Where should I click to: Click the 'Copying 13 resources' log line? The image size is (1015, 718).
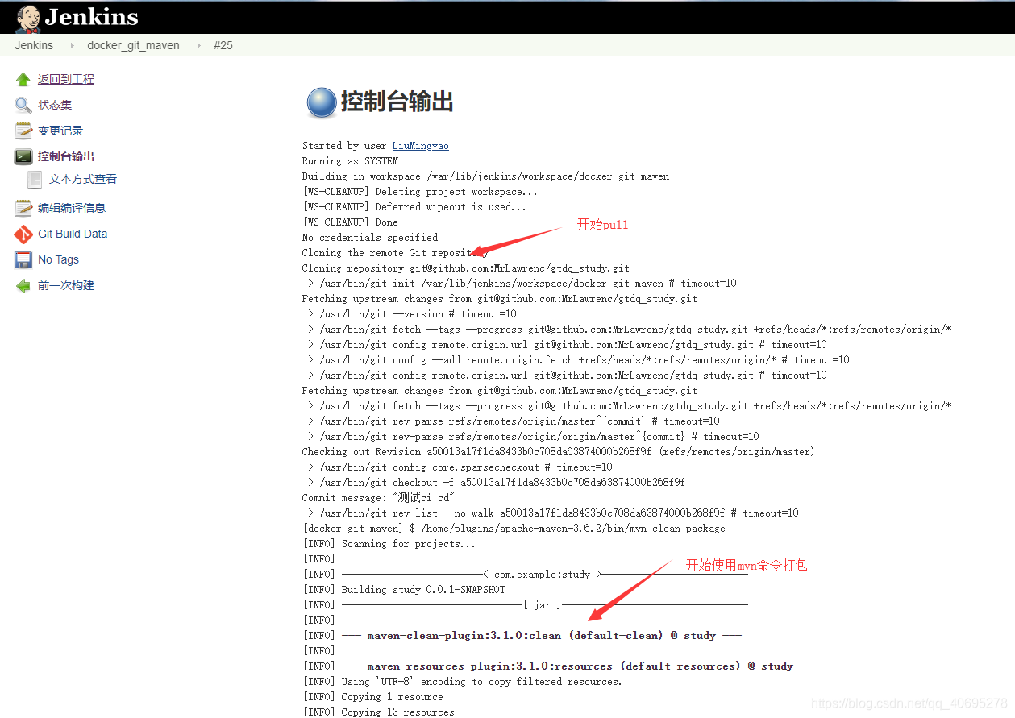[378, 712]
